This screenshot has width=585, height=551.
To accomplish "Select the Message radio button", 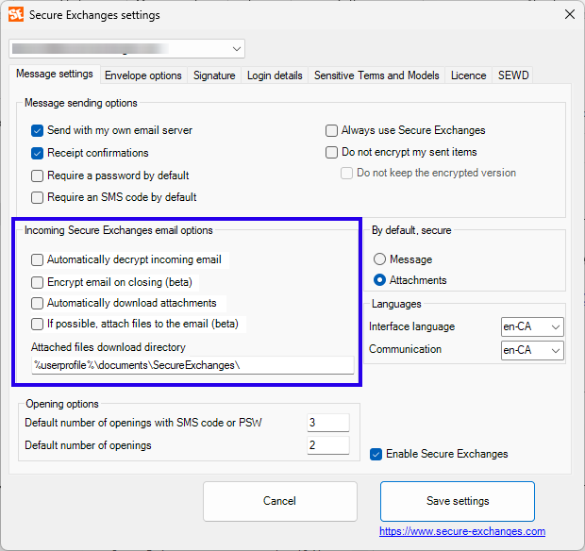I will (x=379, y=259).
